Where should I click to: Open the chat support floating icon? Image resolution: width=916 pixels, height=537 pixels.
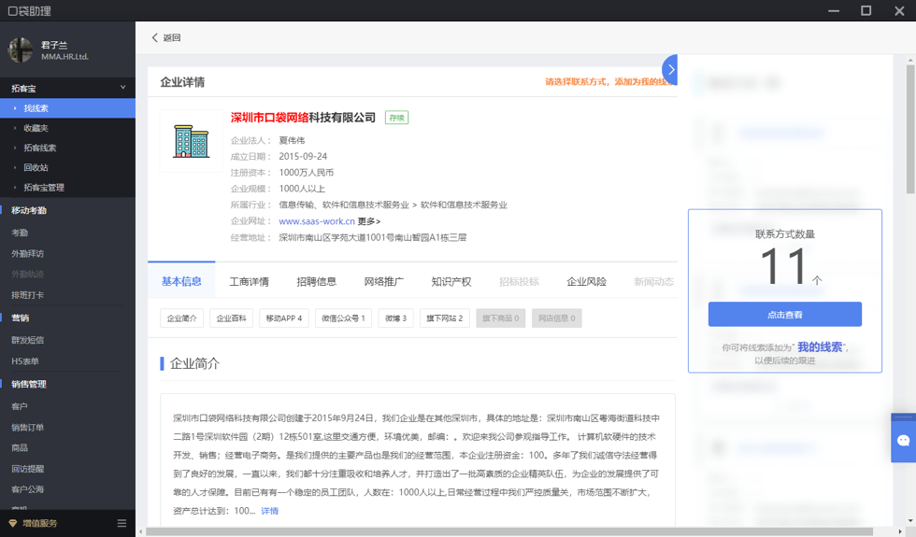[903, 441]
